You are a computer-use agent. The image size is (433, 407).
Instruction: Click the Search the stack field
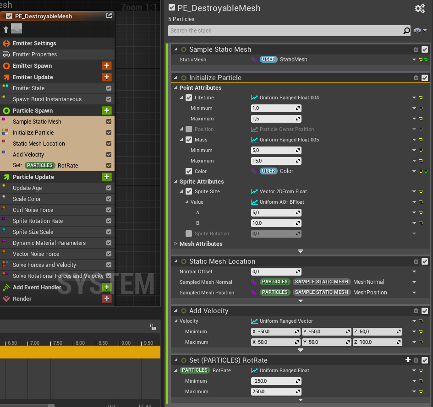click(284, 31)
